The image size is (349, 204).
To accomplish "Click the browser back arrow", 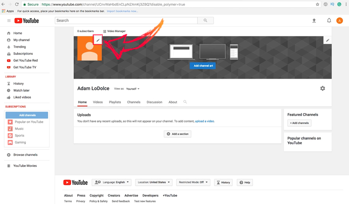I will [x=3, y=4].
